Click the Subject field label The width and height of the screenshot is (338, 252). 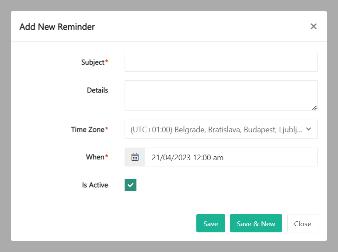pos(93,62)
